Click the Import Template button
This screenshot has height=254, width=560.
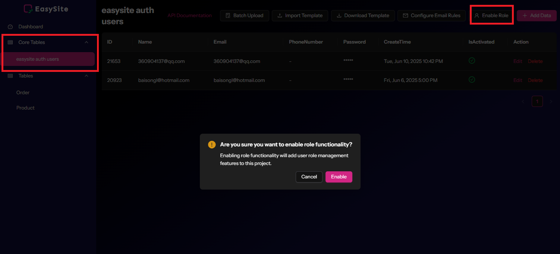[300, 16]
